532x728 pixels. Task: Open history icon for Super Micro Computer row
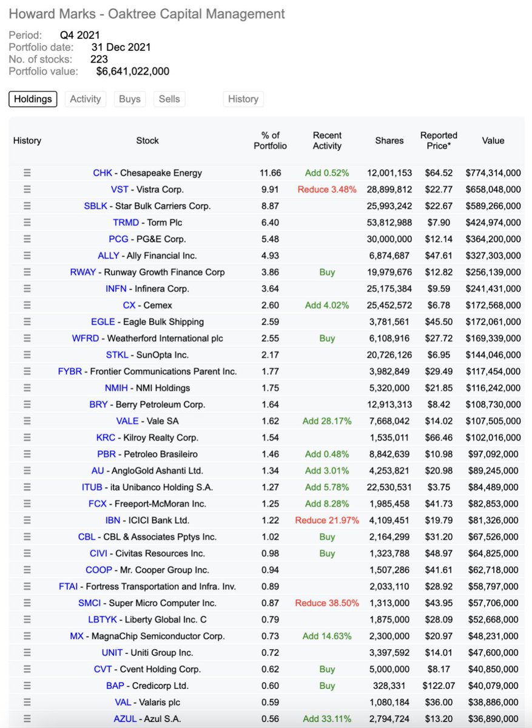[27, 603]
